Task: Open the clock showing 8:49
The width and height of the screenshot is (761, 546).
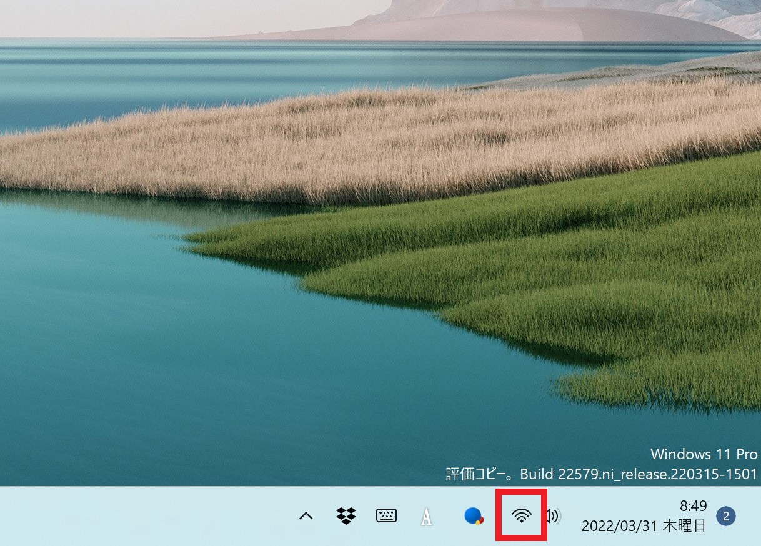Action: 693,505
